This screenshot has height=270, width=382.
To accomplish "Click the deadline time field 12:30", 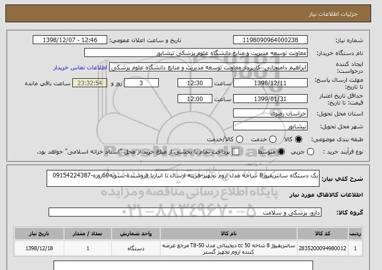I will [x=195, y=83].
